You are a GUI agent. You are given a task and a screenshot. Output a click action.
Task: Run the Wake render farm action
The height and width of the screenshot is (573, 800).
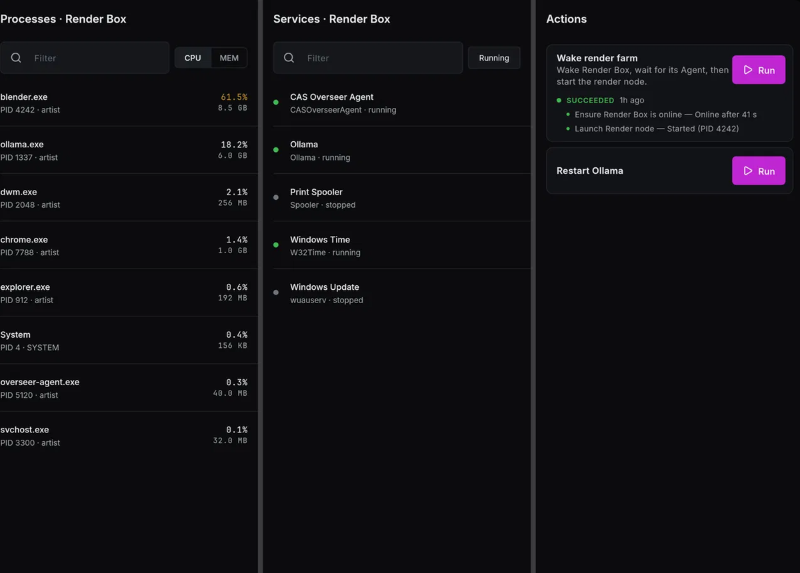click(x=759, y=70)
